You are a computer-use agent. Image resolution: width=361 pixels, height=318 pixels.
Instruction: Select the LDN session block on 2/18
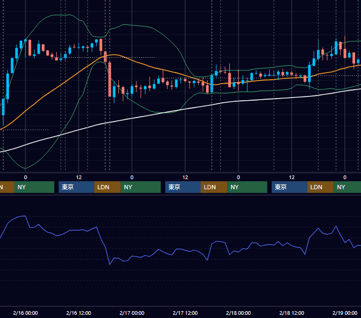321,187
